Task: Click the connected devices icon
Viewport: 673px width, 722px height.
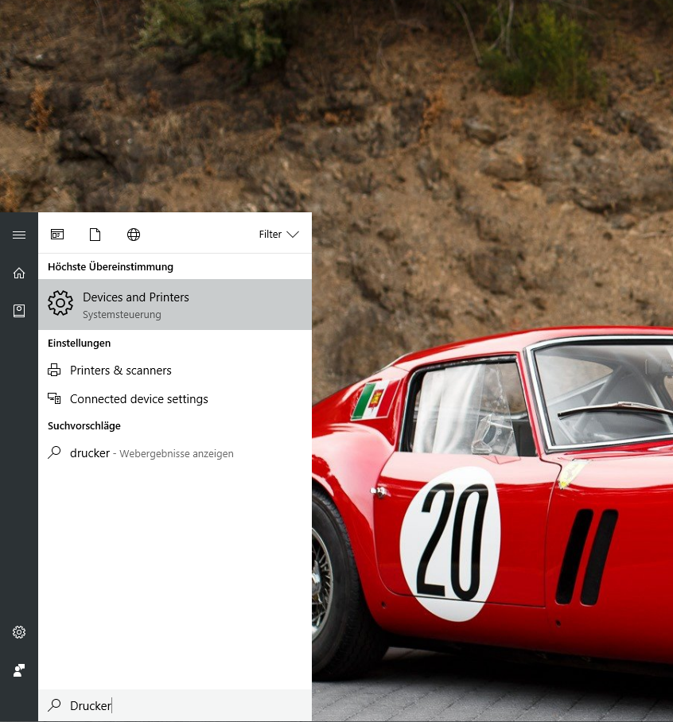Action: coord(54,398)
